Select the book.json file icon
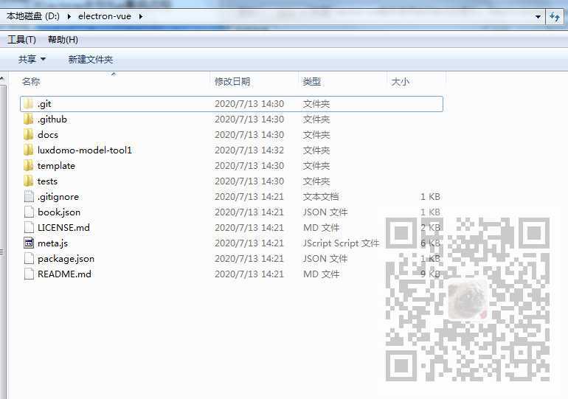Screen dimensions: 568x399 [x=29, y=212]
